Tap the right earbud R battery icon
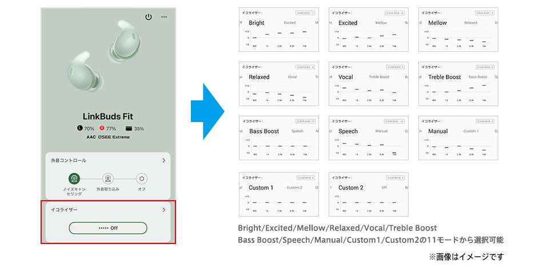The image size is (543, 268). click(x=102, y=129)
